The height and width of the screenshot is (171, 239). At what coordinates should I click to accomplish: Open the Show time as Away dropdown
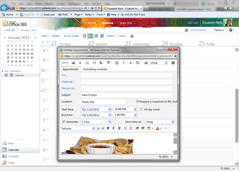tap(159, 121)
